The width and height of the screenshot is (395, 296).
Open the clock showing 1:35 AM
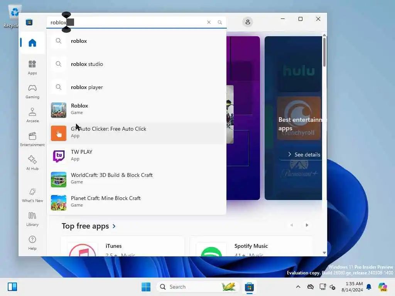tap(352, 287)
